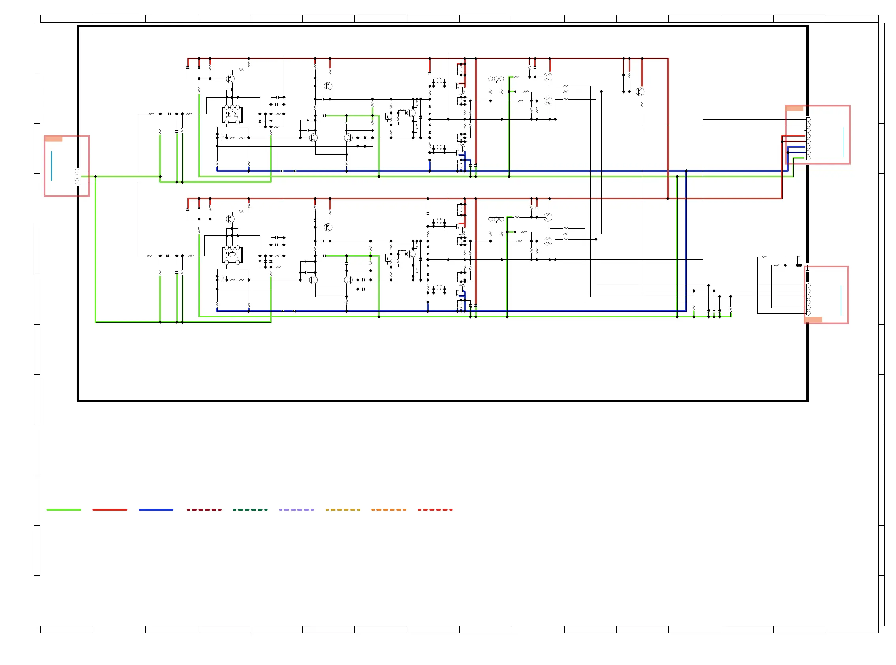Click the eight-pin connector at the upper right
The width and height of the screenshot is (896, 665).
(x=808, y=139)
